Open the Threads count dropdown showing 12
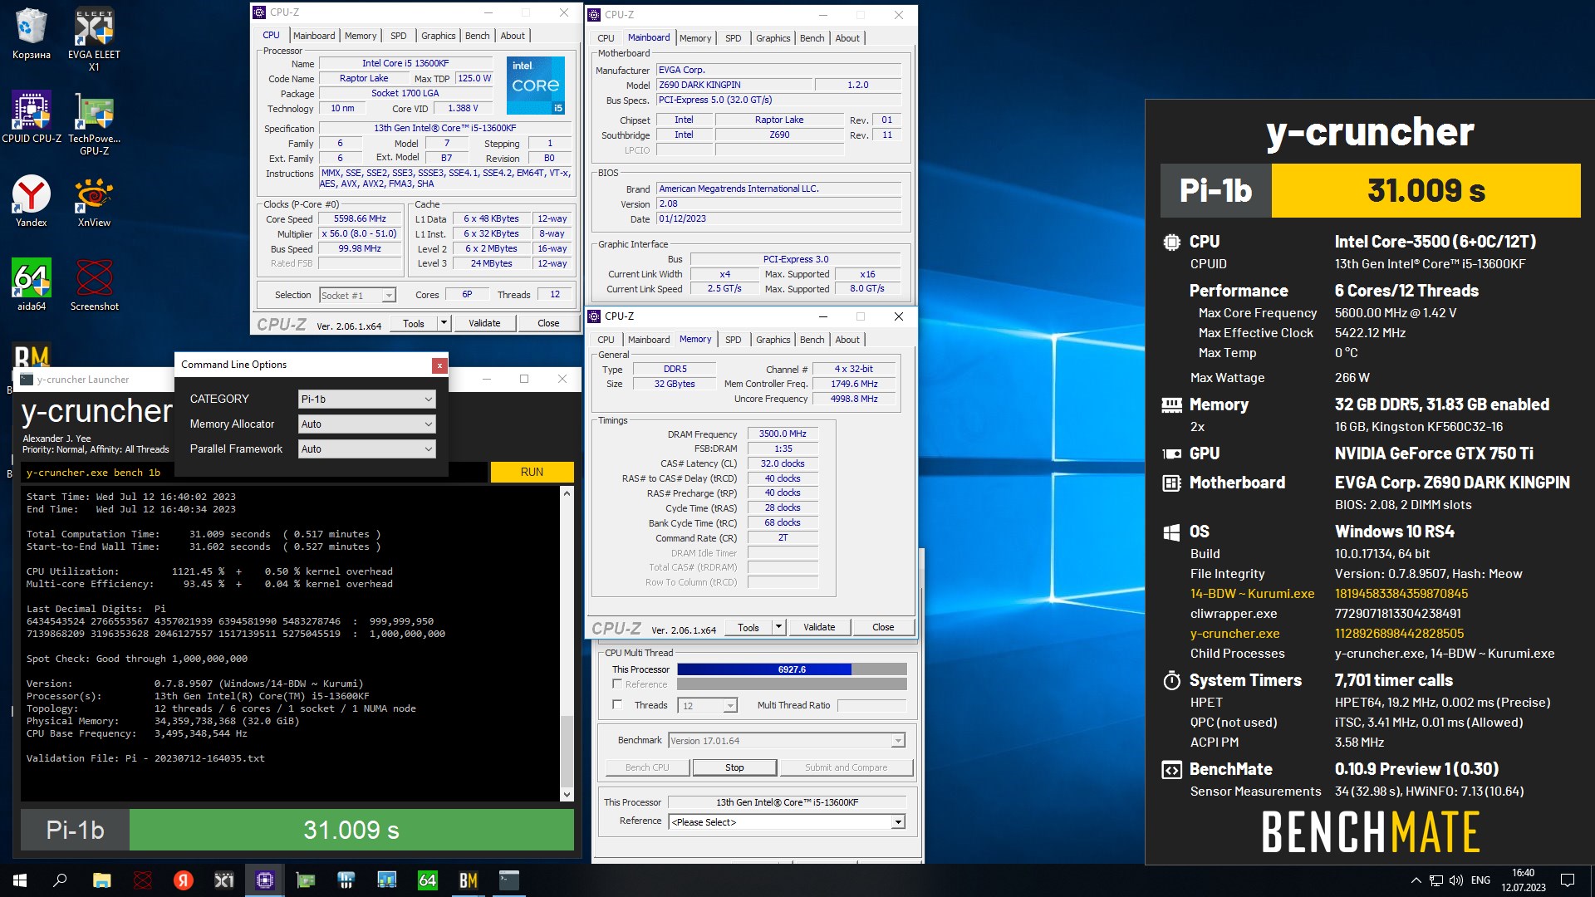This screenshot has width=1595, height=897. [x=708, y=705]
